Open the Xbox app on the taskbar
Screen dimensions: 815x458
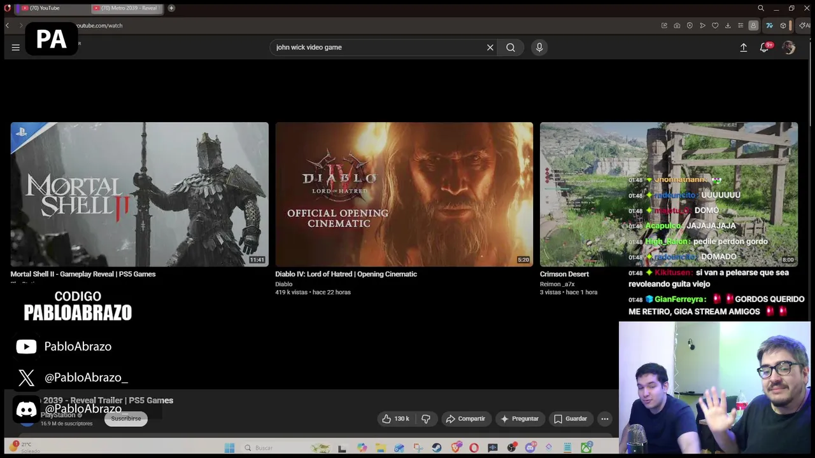(x=586, y=448)
